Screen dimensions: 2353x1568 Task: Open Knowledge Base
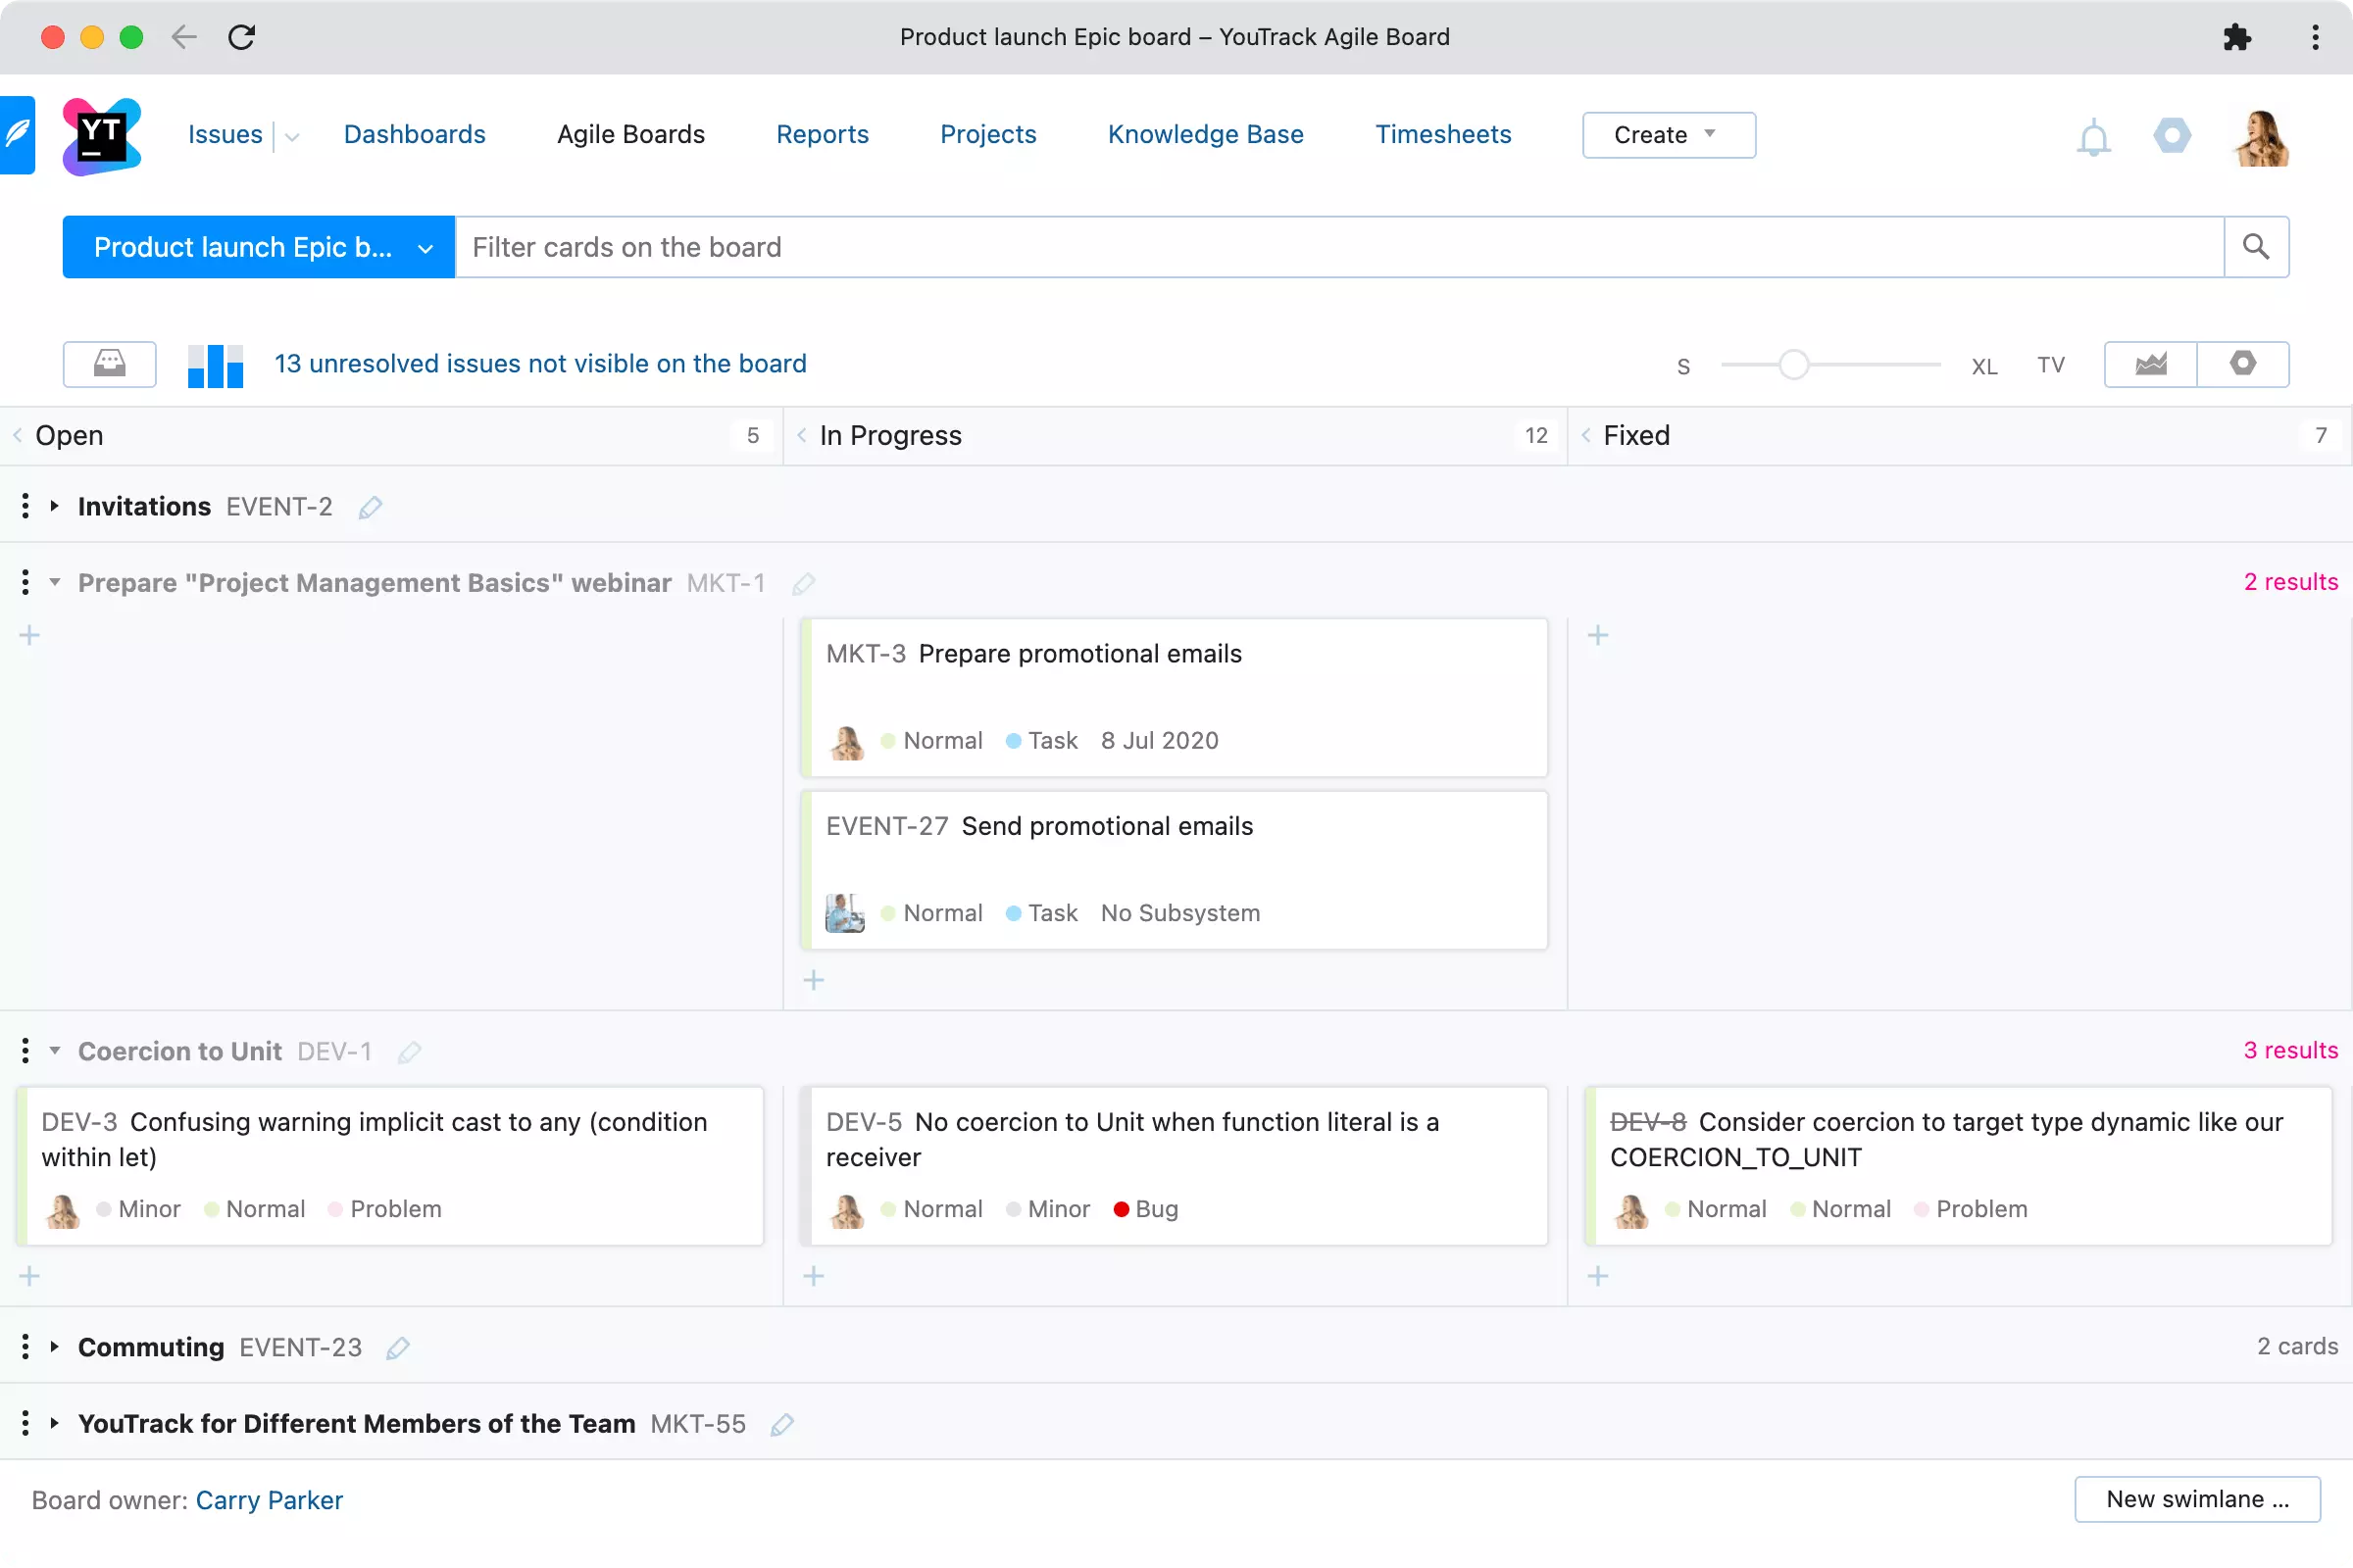click(1206, 134)
